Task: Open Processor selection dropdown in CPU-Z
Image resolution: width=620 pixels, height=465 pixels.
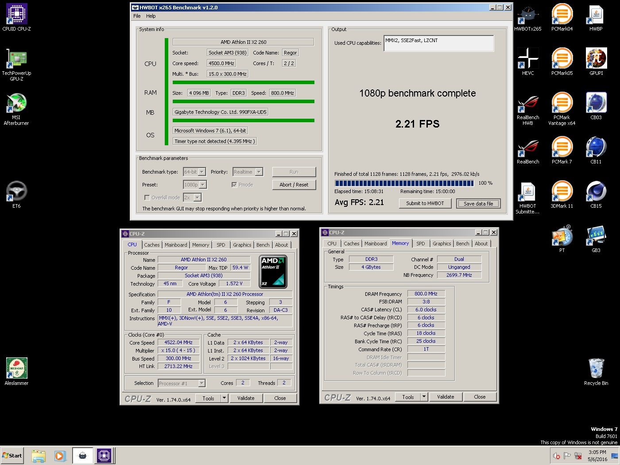Action: (182, 383)
